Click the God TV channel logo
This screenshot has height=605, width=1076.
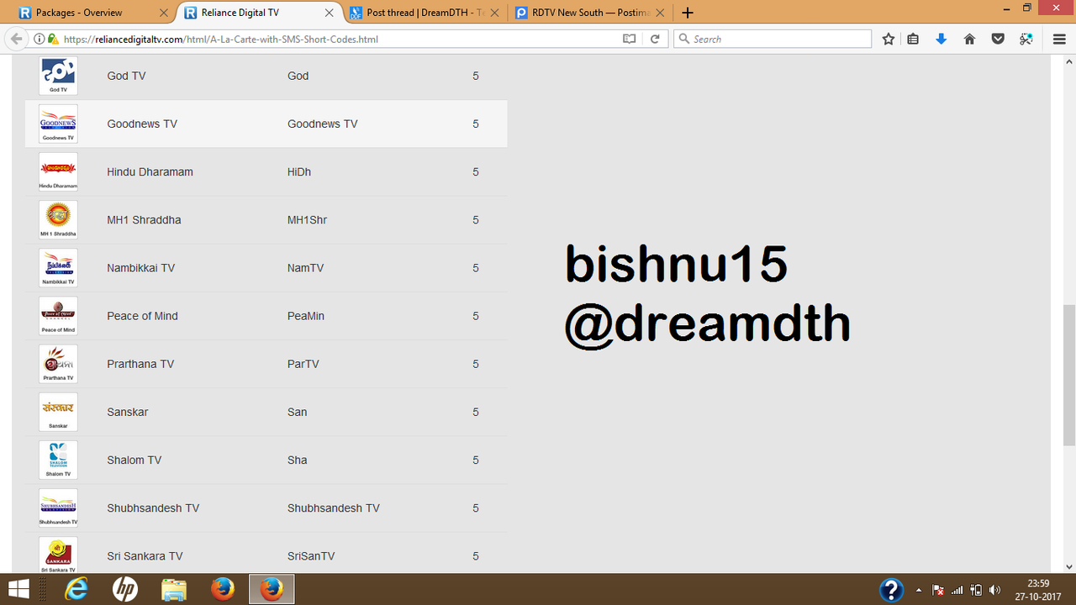[58, 76]
